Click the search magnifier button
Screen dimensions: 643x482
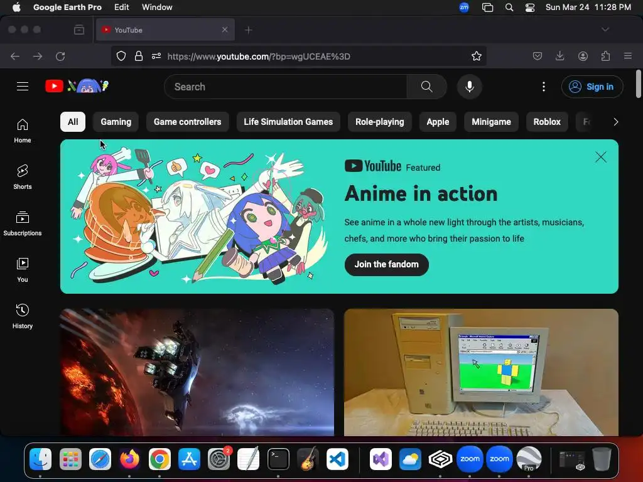tap(426, 87)
